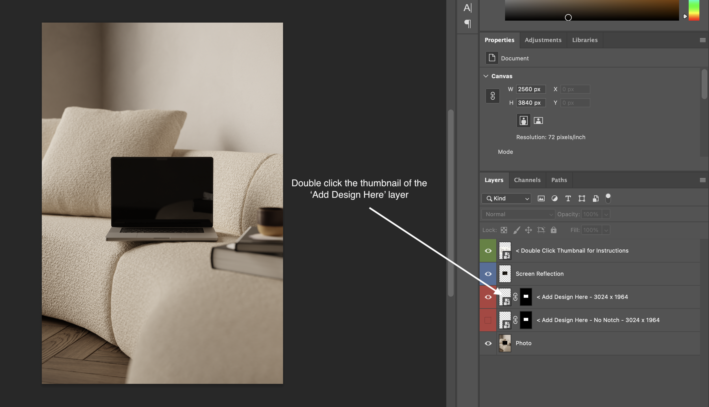Screen dimensions: 709x407
Task: Click the Character panel icon
Action: tap(467, 8)
